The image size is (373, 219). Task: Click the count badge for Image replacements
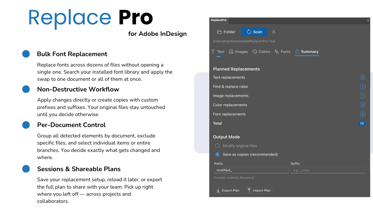(x=363, y=96)
